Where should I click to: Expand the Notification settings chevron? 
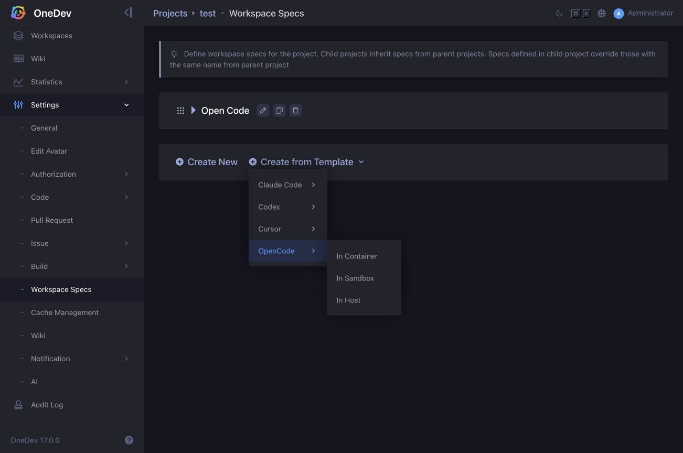point(126,359)
